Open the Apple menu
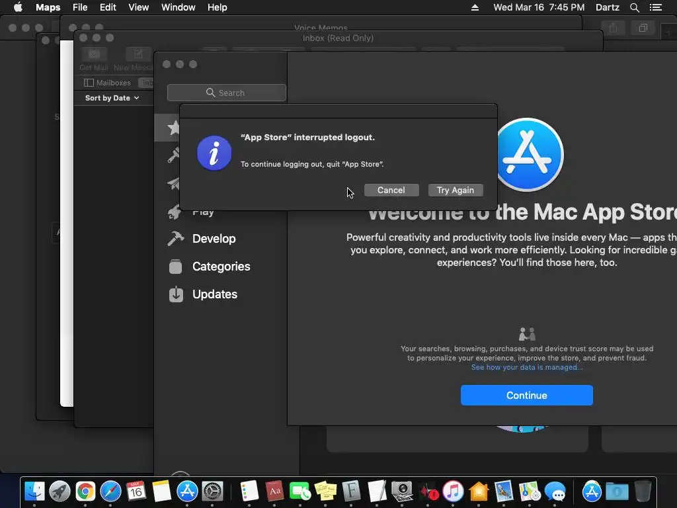677x508 pixels. pyautogui.click(x=18, y=7)
